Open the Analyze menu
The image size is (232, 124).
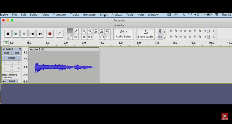coord(117,15)
